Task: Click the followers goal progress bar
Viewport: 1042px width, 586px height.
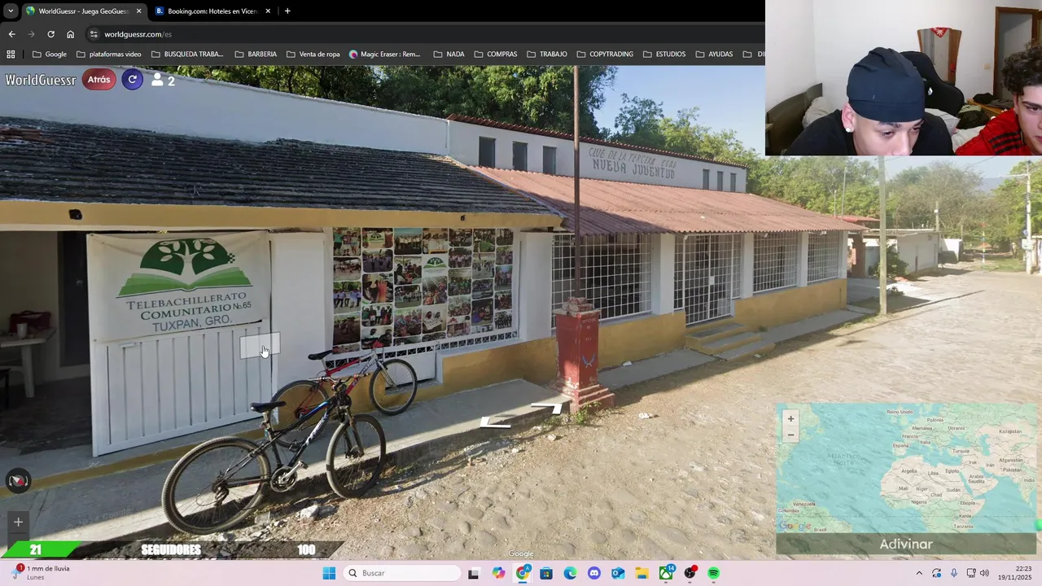Action: click(171, 550)
